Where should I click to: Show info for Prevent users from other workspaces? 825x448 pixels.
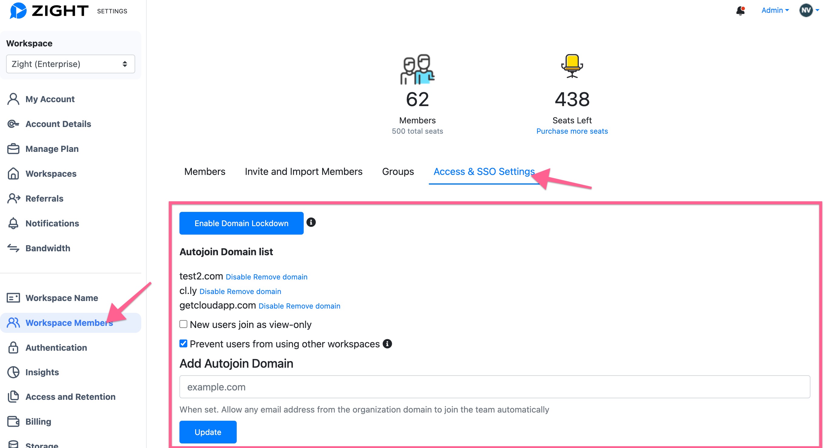[x=387, y=344]
